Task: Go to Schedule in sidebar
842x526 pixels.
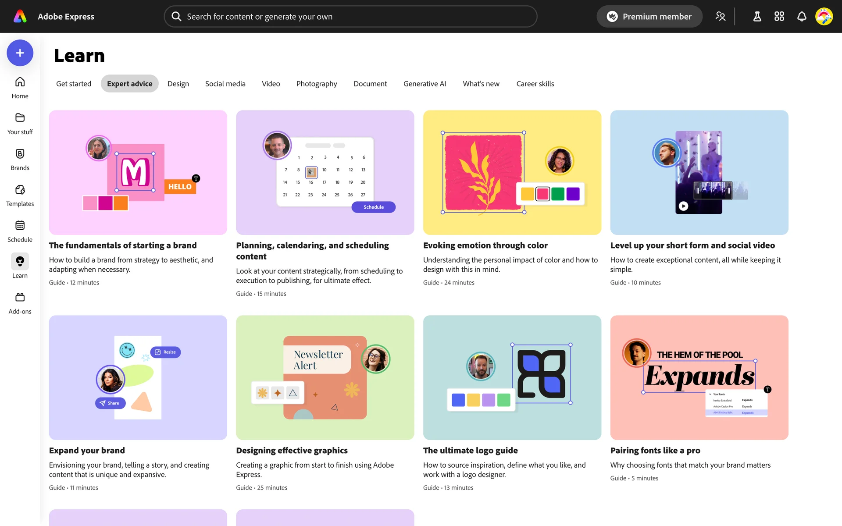Action: (x=20, y=226)
